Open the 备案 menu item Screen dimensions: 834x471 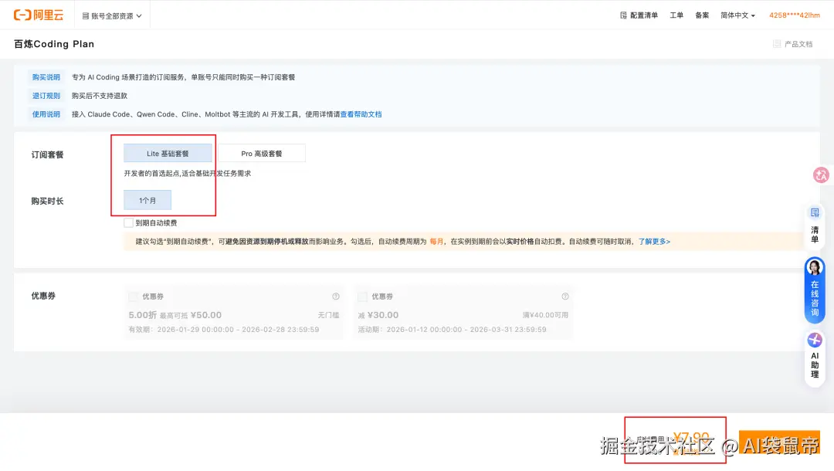(x=702, y=14)
